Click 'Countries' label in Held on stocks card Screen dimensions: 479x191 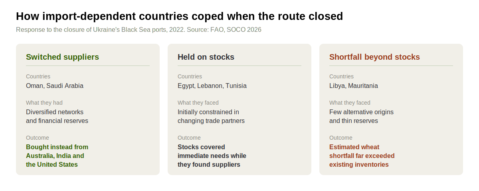coord(190,76)
